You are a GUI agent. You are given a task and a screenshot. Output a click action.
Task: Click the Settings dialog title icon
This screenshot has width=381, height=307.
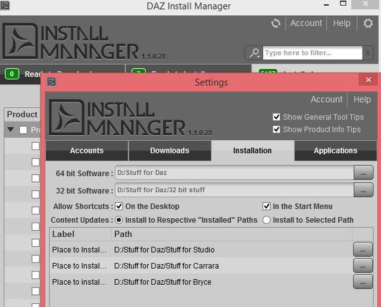pyautogui.click(x=51, y=82)
